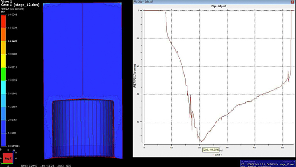Click the Neg X view cube face

[8, 158]
